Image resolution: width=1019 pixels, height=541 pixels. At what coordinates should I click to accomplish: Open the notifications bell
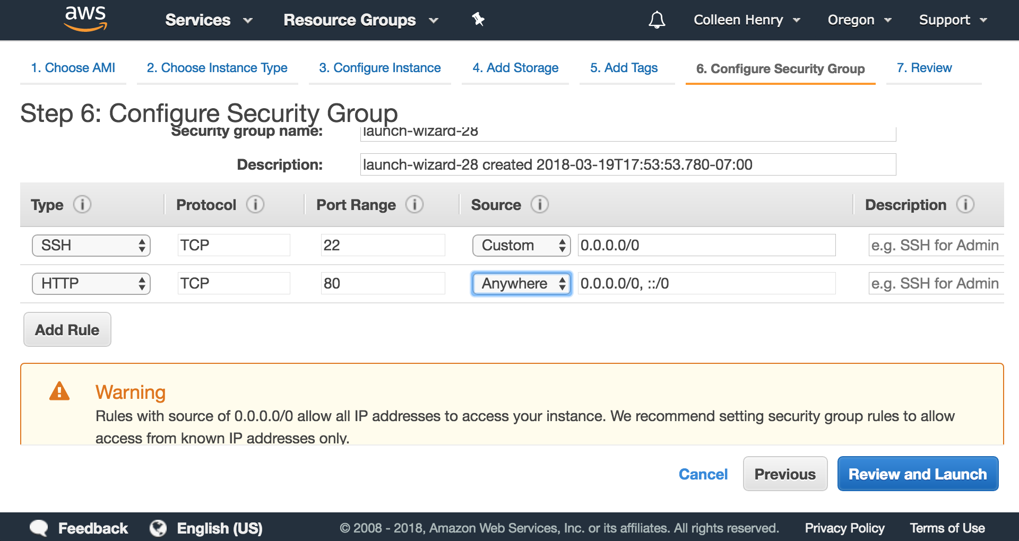657,20
